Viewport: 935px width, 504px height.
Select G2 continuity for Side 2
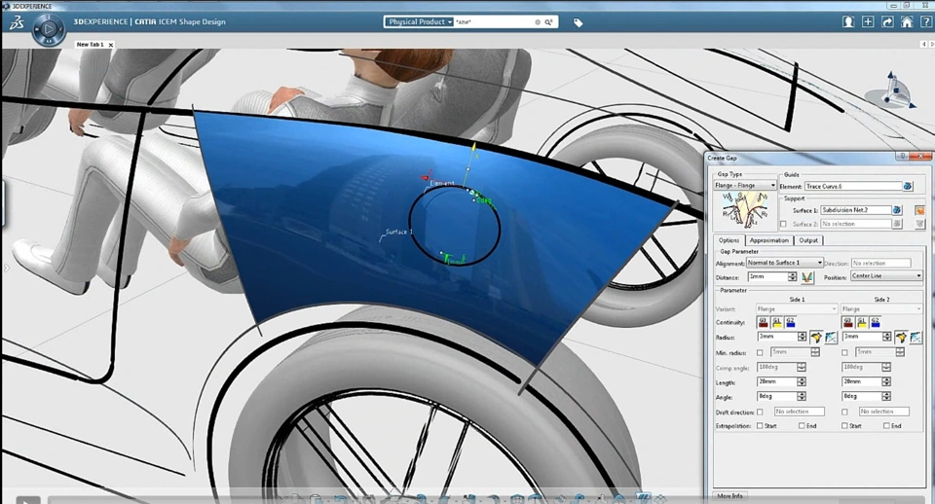(875, 322)
